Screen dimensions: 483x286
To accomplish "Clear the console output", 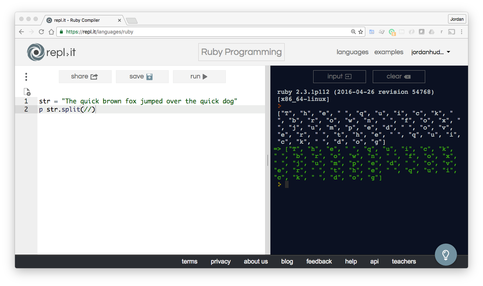I will click(399, 76).
